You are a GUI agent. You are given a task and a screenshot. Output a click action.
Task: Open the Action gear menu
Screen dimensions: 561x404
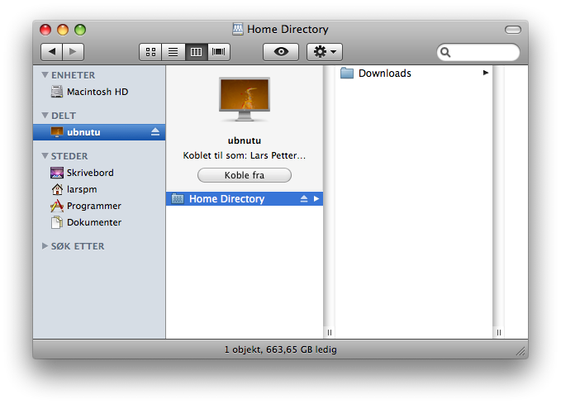(325, 52)
